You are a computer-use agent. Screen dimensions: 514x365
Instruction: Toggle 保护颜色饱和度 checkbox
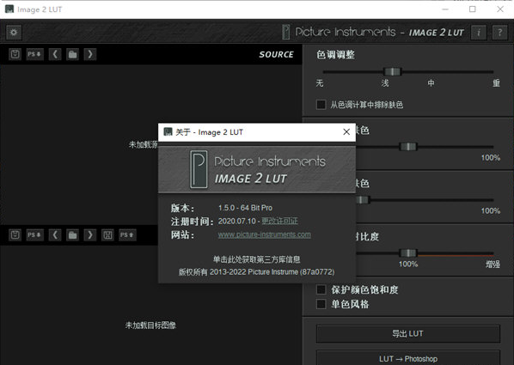point(321,289)
